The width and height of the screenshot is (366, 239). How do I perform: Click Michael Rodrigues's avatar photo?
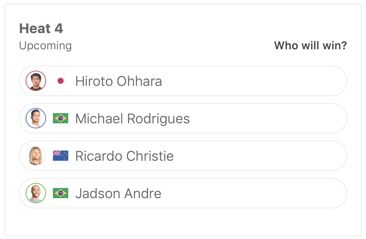coord(36,118)
